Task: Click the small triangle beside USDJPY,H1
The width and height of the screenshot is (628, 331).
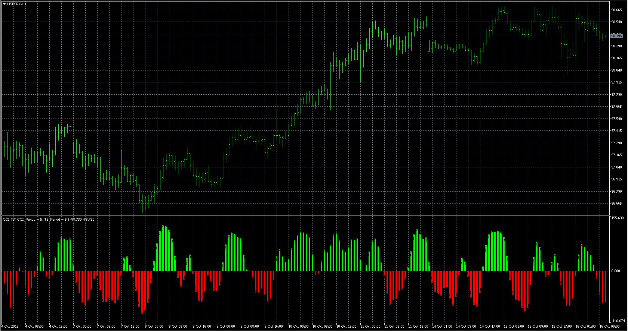Action: click(x=4, y=4)
